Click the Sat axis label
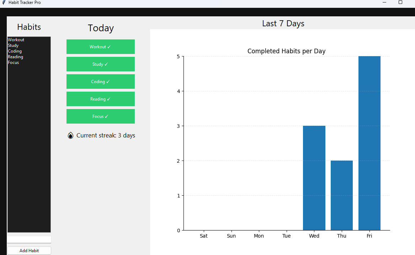 [203, 236]
